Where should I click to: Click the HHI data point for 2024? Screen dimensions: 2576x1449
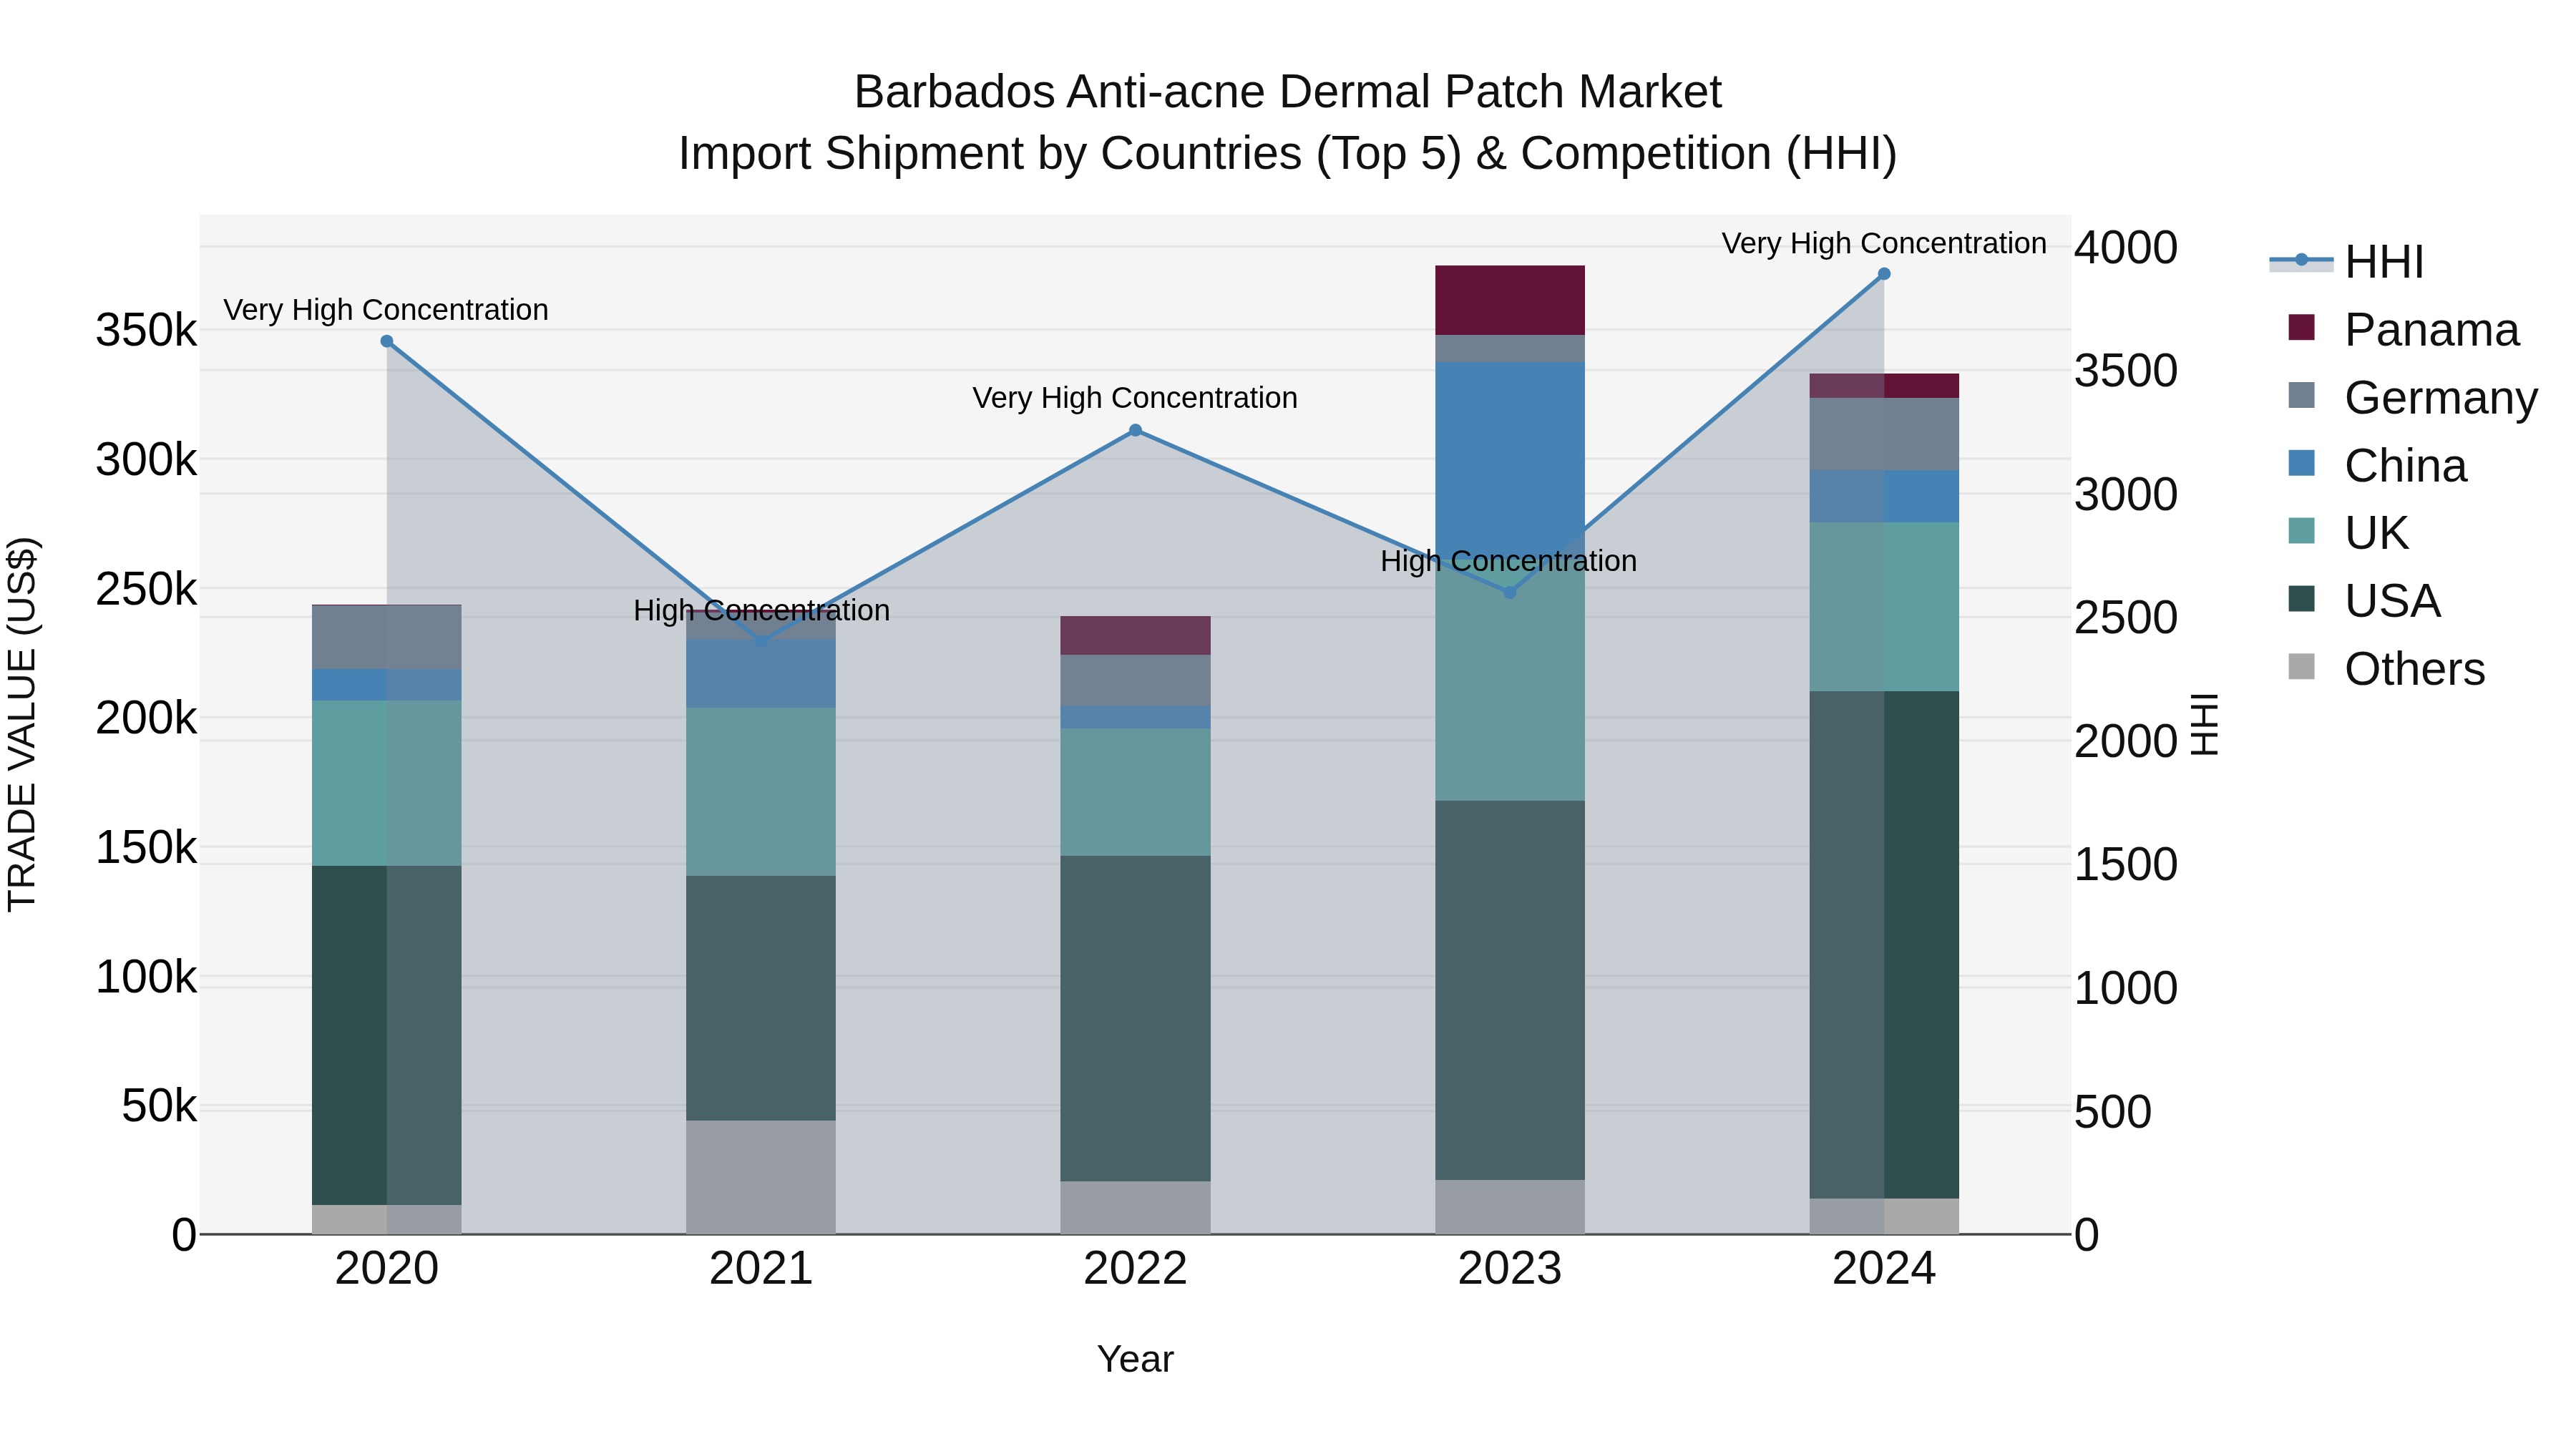[x=1884, y=273]
